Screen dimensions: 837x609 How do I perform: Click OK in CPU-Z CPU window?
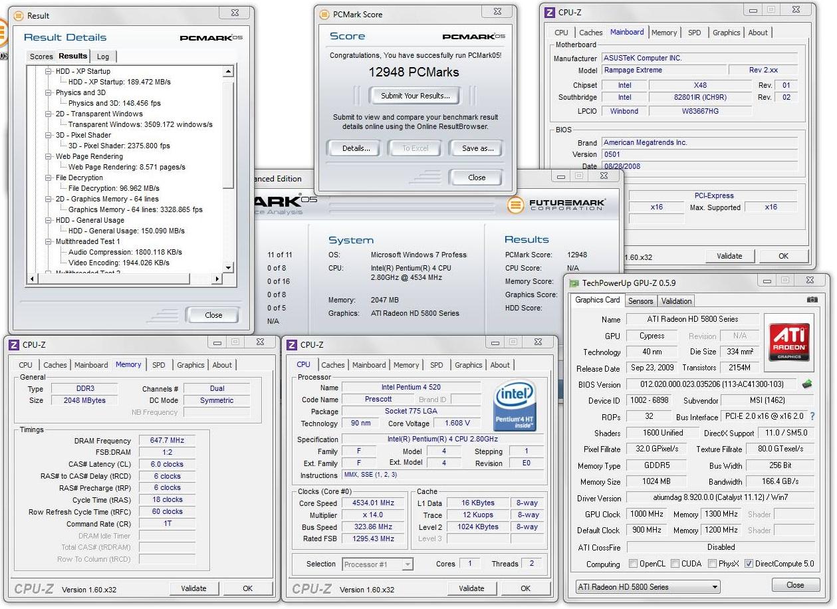coord(525,588)
